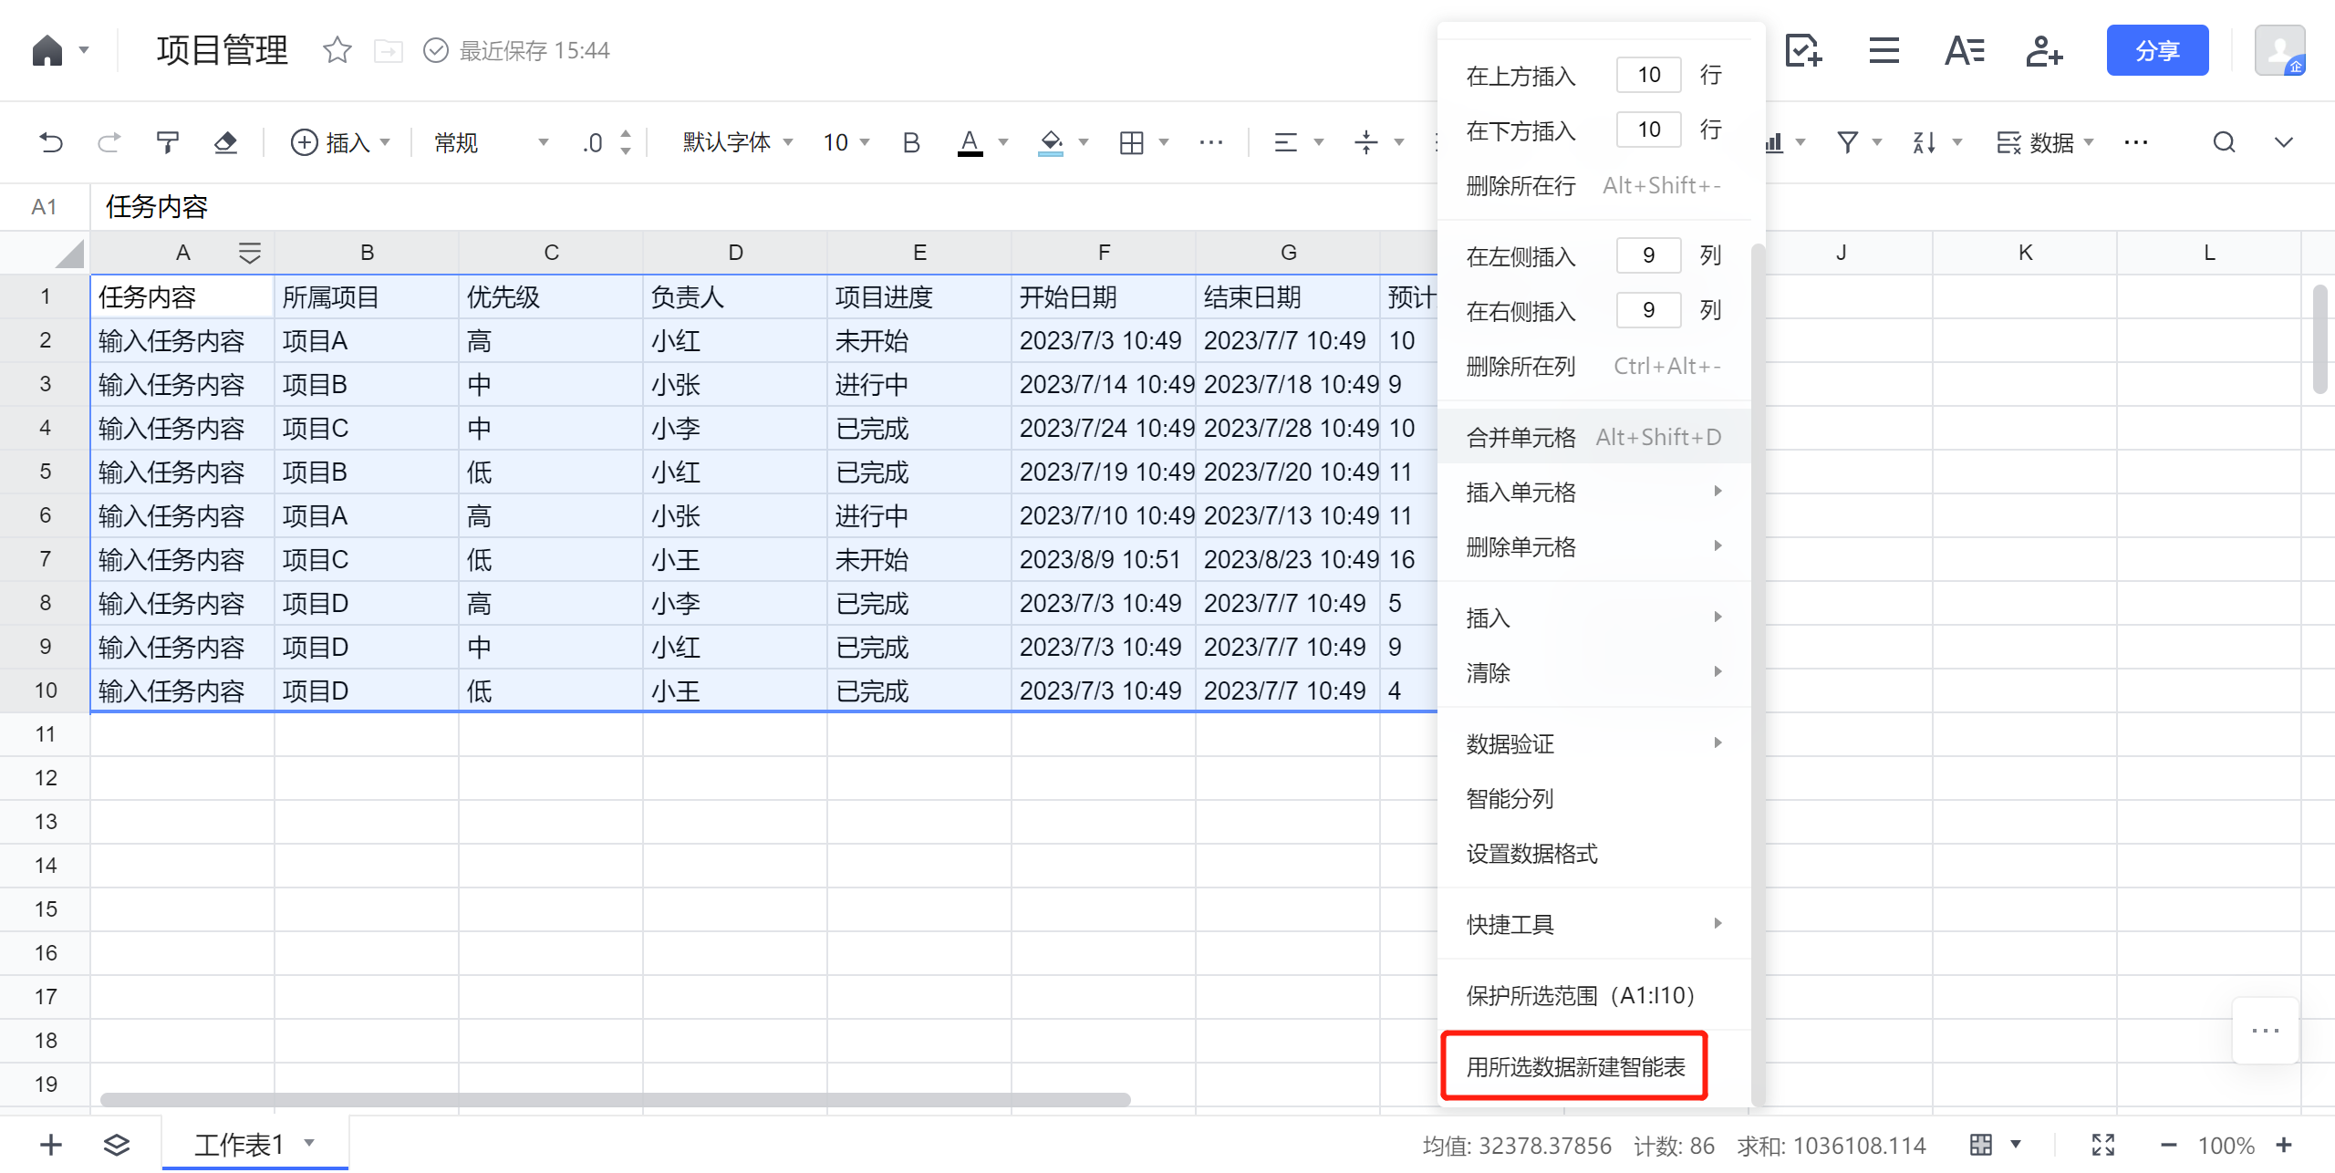Image resolution: width=2335 pixels, height=1173 pixels.
Task: Open the 常规 number format dropdown
Action: (491, 142)
